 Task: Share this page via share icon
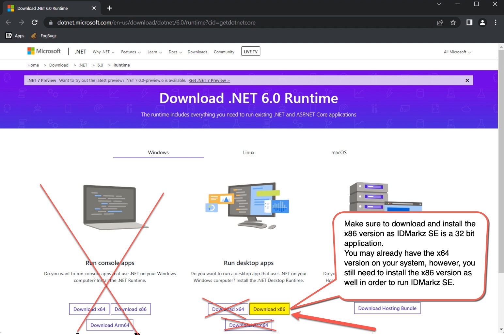coord(440,23)
